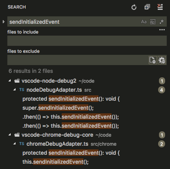Collapse nodeDebugAdapter.ts results

pyautogui.click(x=15, y=90)
